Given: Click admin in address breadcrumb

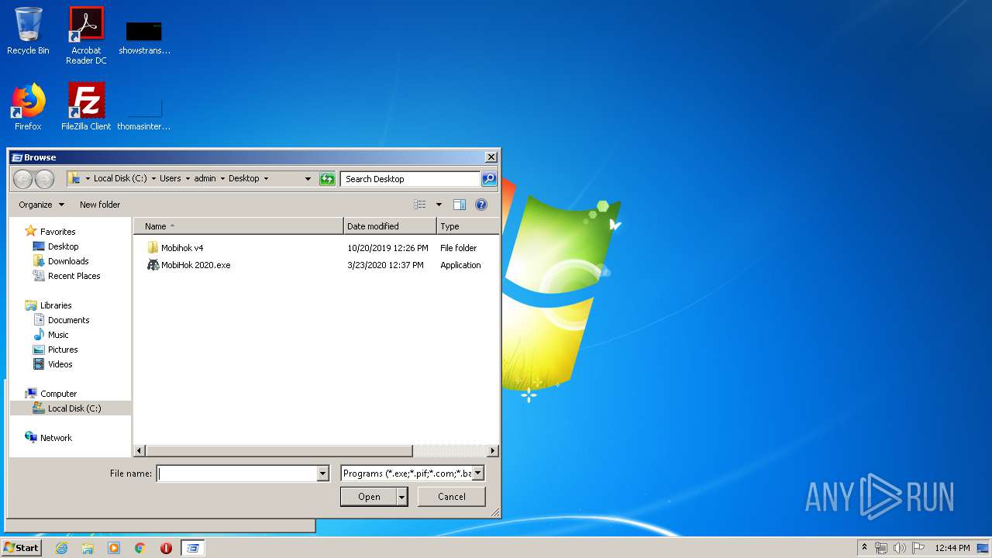Looking at the screenshot, I should pyautogui.click(x=205, y=178).
